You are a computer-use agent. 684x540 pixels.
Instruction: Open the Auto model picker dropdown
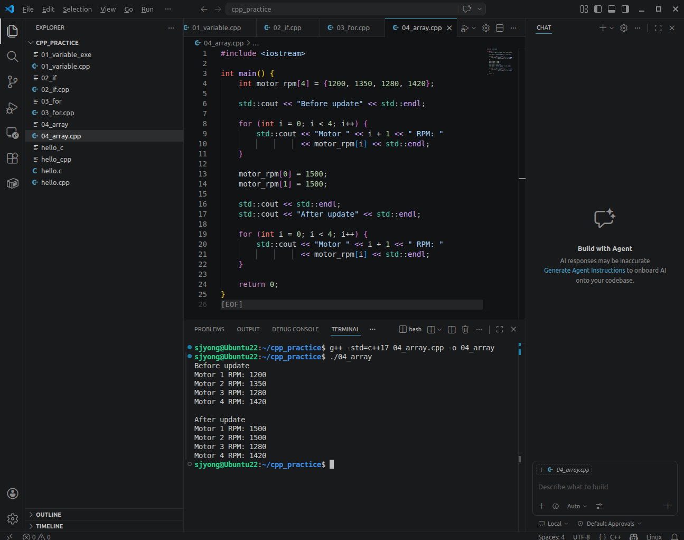point(577,506)
